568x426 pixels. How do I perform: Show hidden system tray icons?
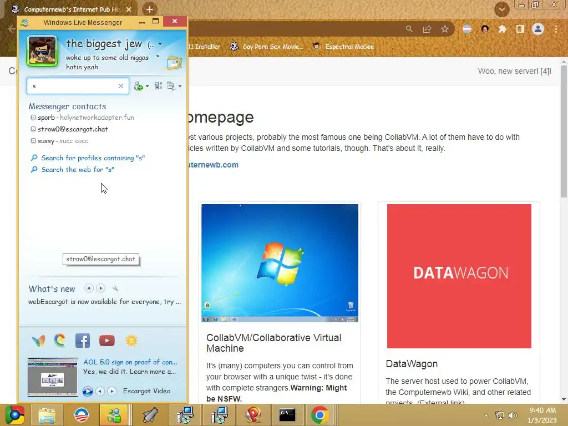click(x=486, y=415)
